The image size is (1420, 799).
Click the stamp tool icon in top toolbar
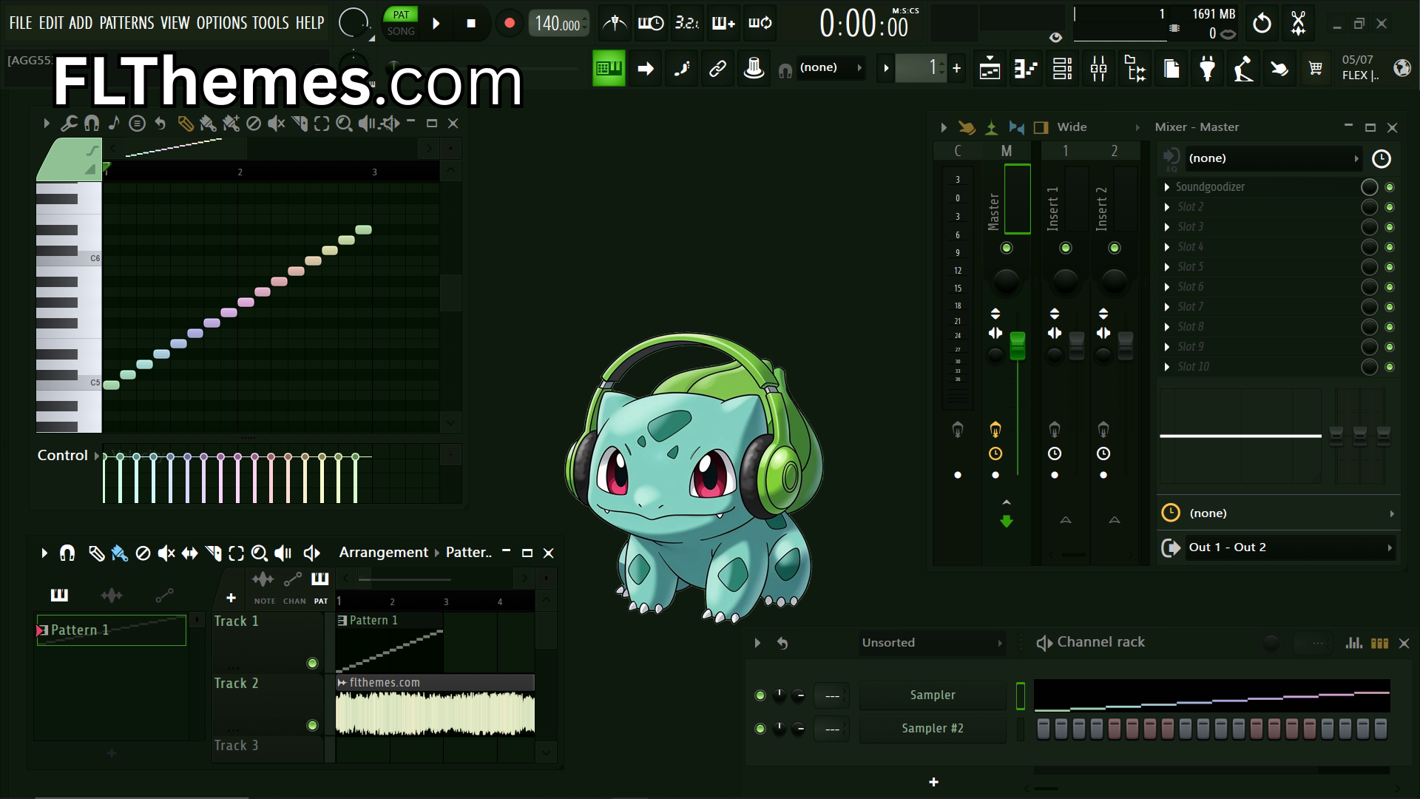pos(754,69)
